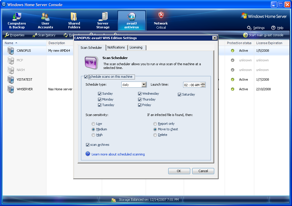Open Scan history toolbar item

pos(44,35)
